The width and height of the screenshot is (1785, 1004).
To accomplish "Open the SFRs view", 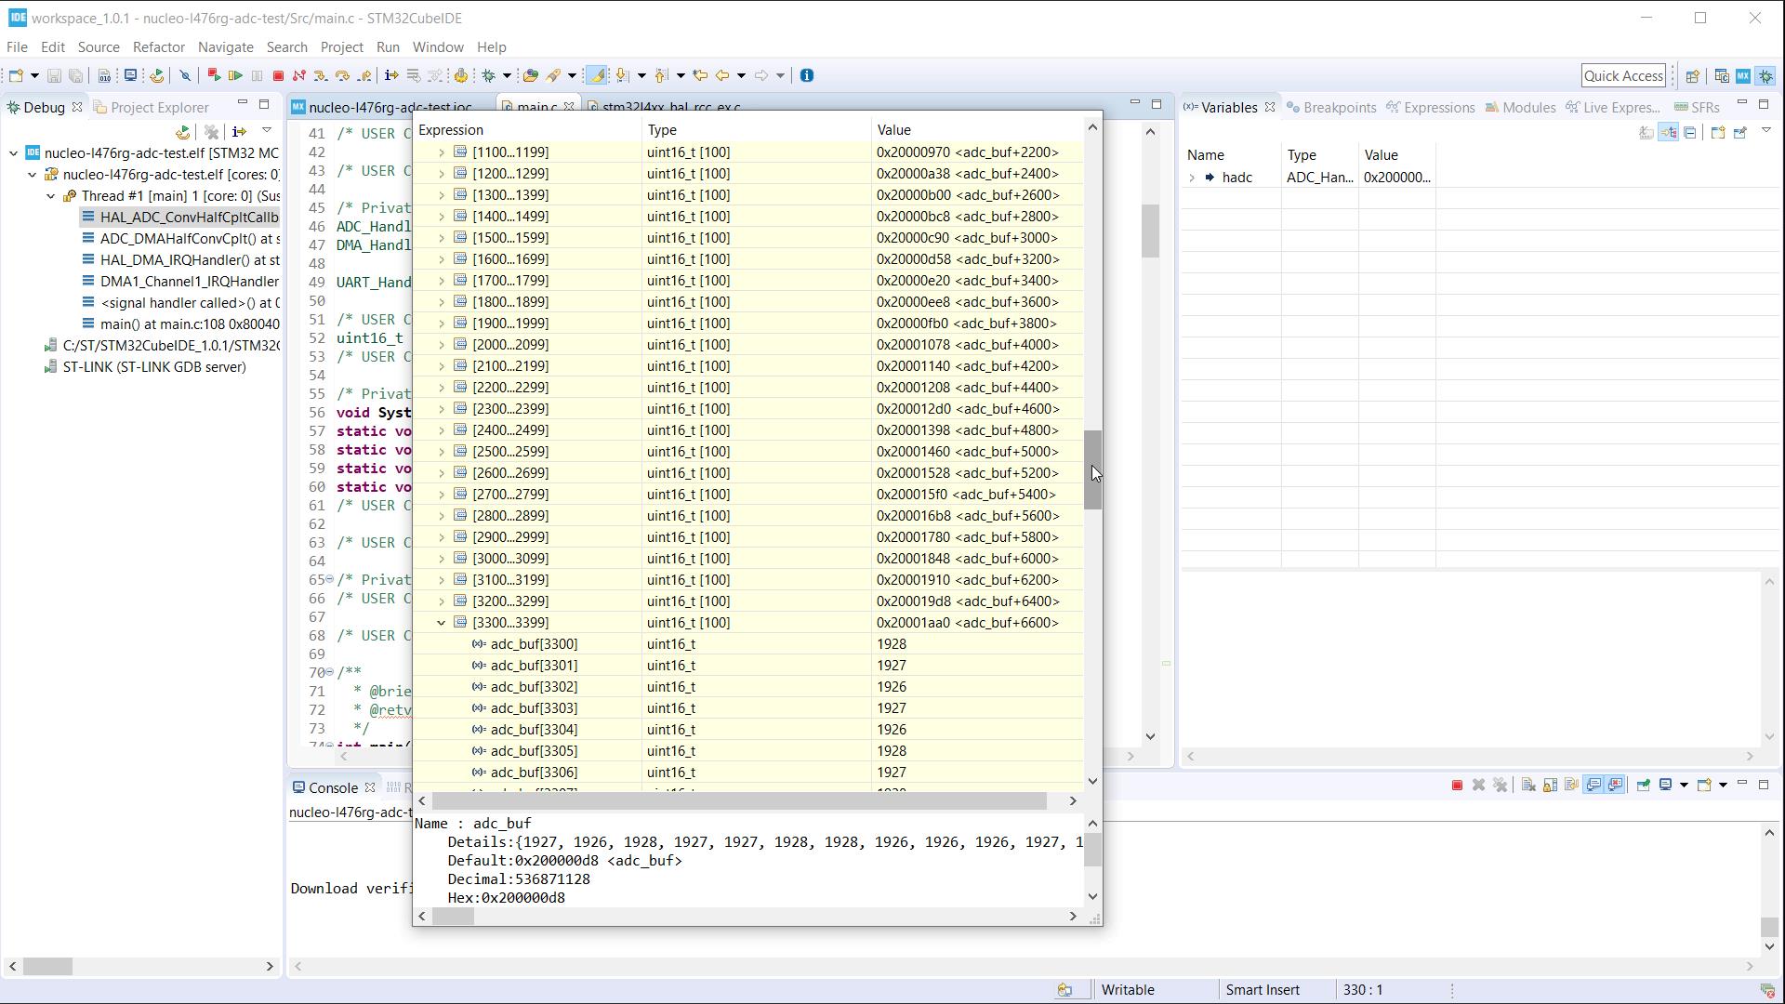I will (1698, 107).
